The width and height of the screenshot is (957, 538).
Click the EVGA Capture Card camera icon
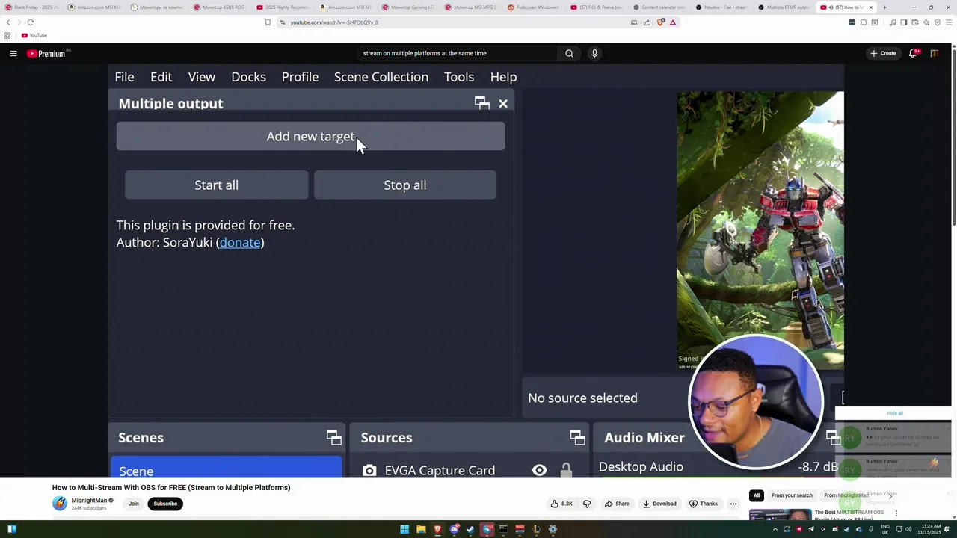pos(369,471)
